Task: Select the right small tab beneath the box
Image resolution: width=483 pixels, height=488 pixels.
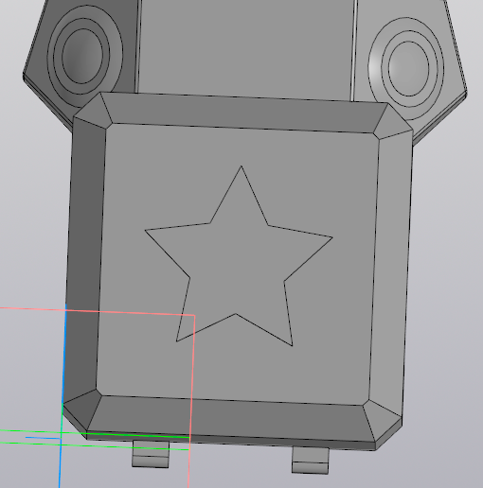Action: pyautogui.click(x=311, y=460)
